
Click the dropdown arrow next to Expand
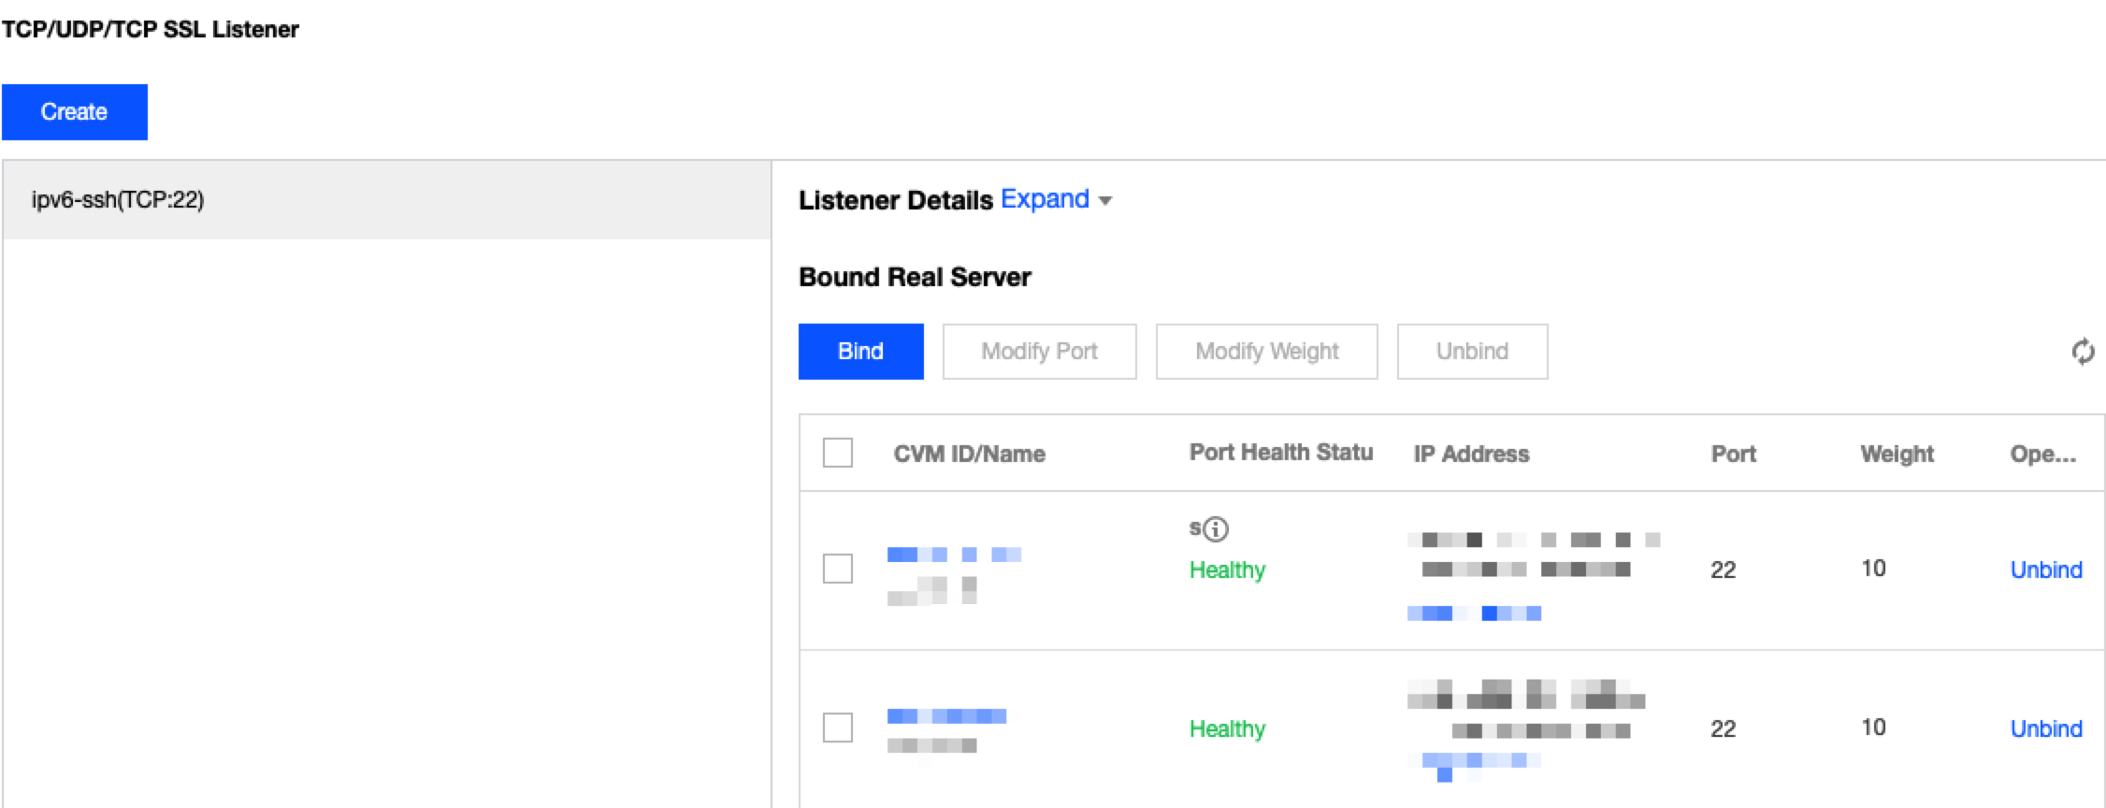coord(1105,201)
